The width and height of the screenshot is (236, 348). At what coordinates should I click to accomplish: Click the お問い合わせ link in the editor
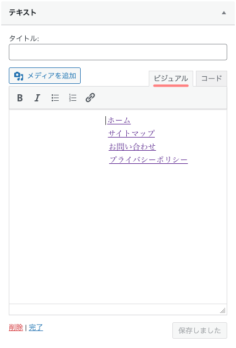[132, 147]
